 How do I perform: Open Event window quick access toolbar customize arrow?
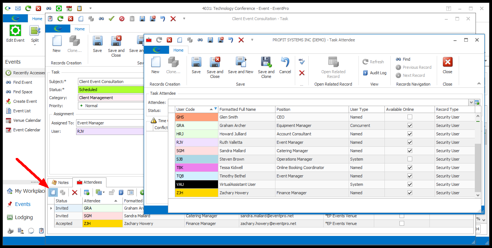click(91, 8)
